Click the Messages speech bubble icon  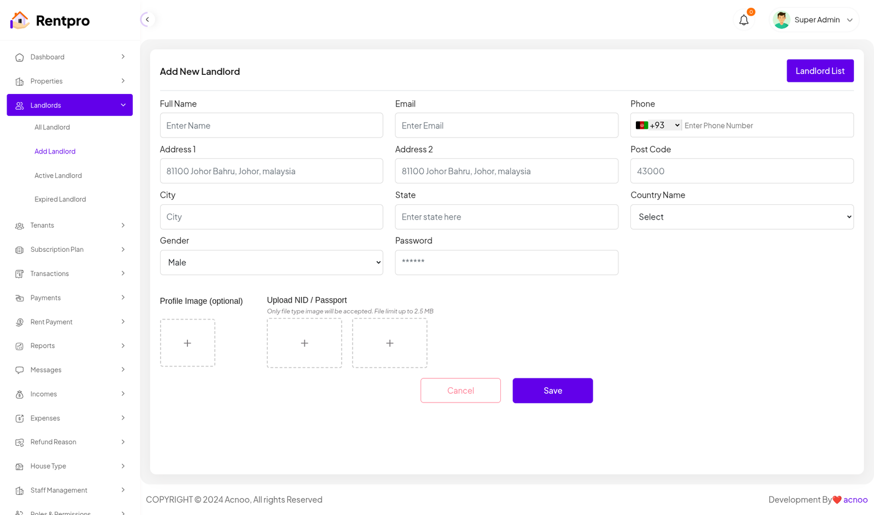(x=20, y=370)
